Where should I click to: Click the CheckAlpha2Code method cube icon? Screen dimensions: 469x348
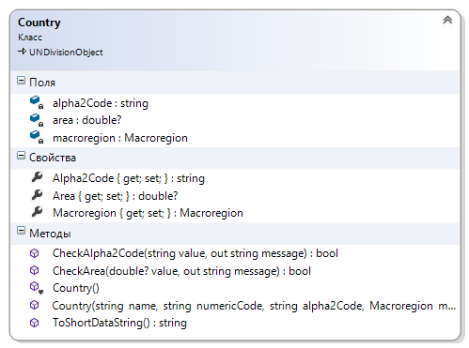pyautogui.click(x=34, y=253)
